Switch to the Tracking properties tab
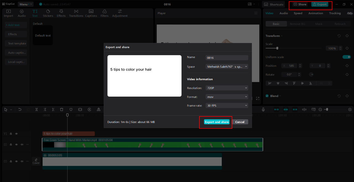Viewport: 354px width, 182px height. point(335,13)
